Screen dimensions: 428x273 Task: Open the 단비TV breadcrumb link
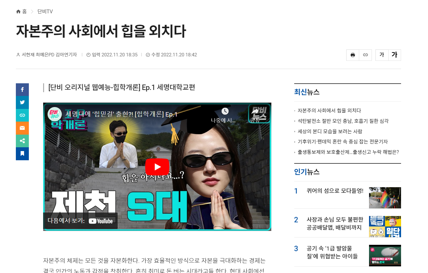coord(45,12)
